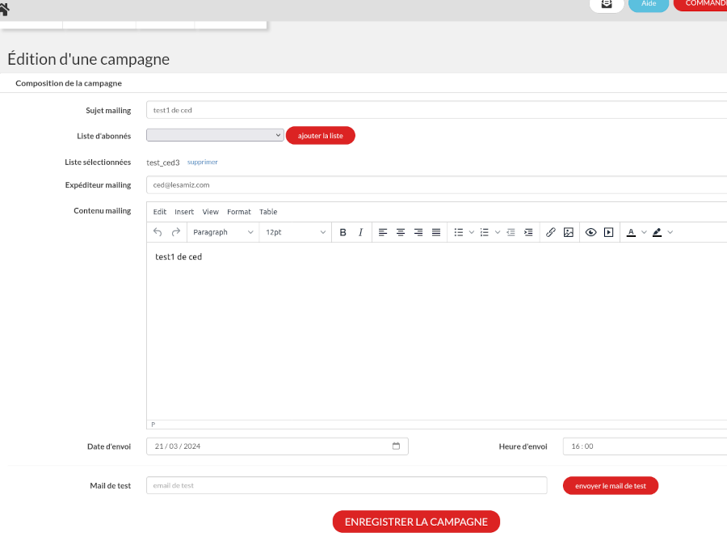Focus the Sujet mailing field

click(x=437, y=110)
